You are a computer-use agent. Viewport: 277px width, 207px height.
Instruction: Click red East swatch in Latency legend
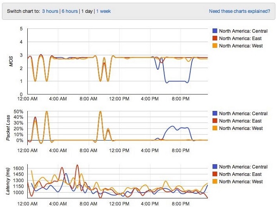click(215, 174)
